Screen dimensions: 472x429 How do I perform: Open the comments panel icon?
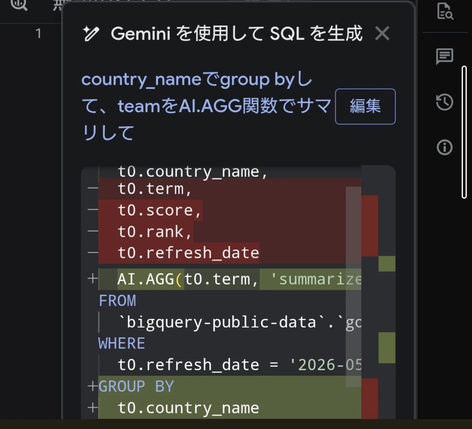(445, 56)
